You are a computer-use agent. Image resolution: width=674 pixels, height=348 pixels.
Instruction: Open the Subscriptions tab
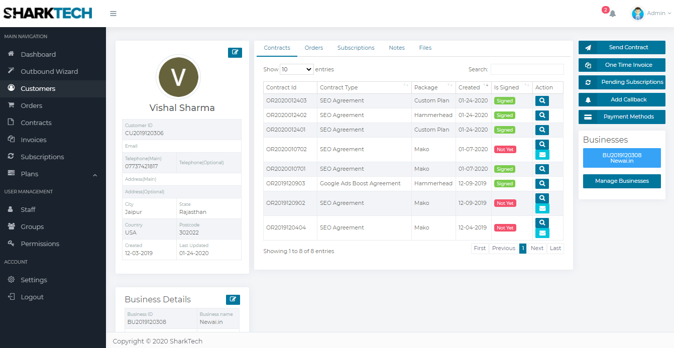click(x=356, y=48)
